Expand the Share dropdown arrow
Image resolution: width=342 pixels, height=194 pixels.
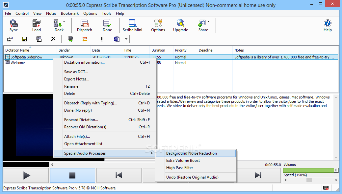point(208,21)
